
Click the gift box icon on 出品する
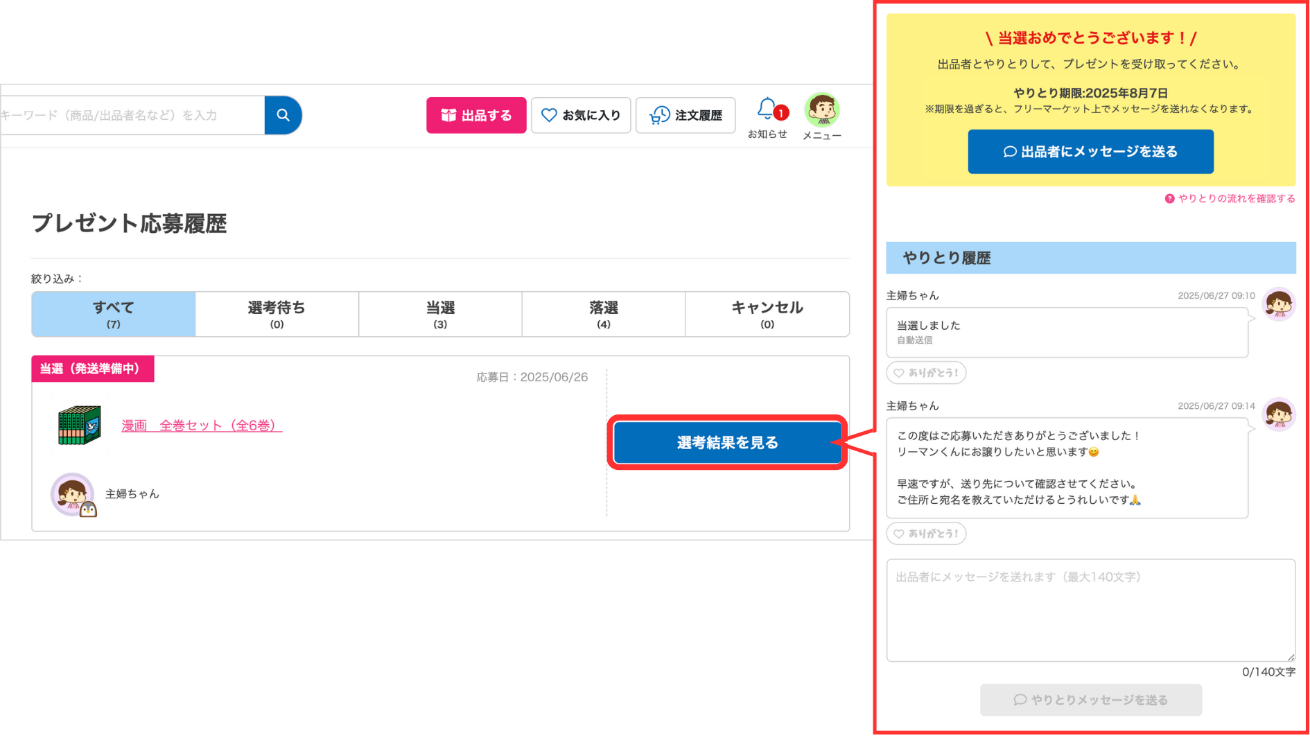click(449, 115)
